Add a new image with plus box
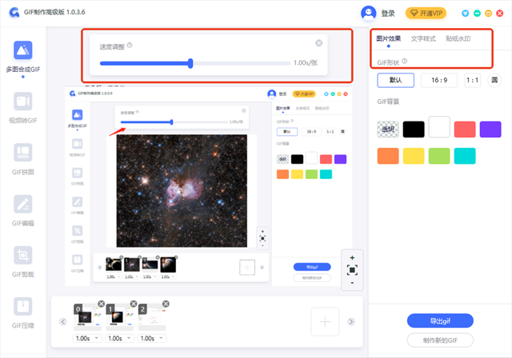 [325, 322]
